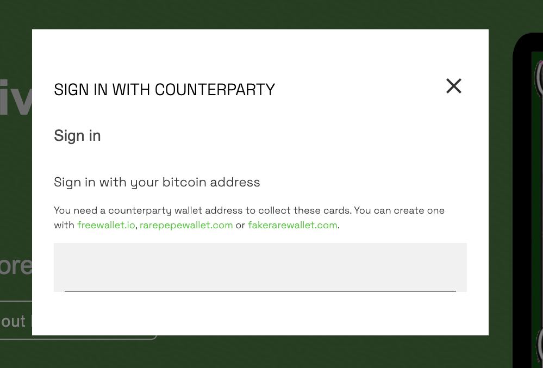This screenshot has width=543, height=368.
Task: Click the empty white area below the input
Action: tap(260, 313)
